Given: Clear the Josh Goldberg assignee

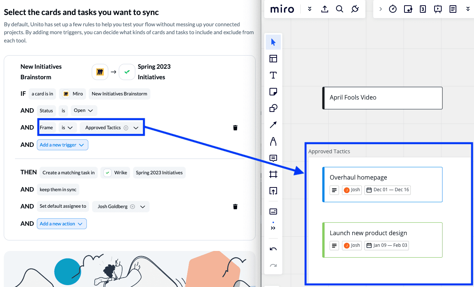Looking at the screenshot, I should 132,207.
